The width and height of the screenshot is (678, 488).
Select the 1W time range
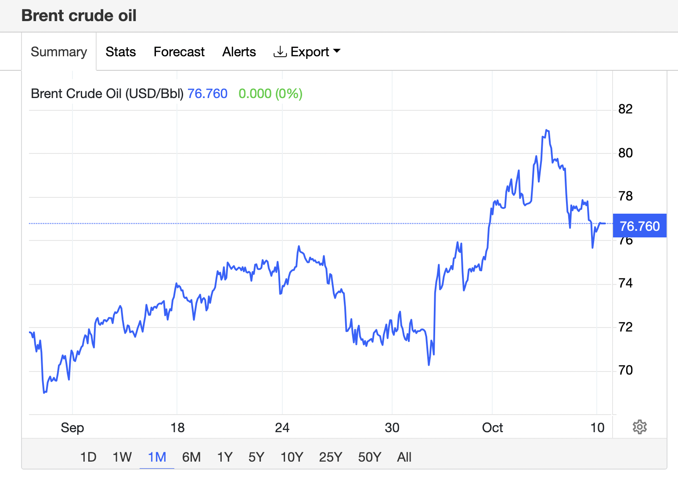coord(122,457)
